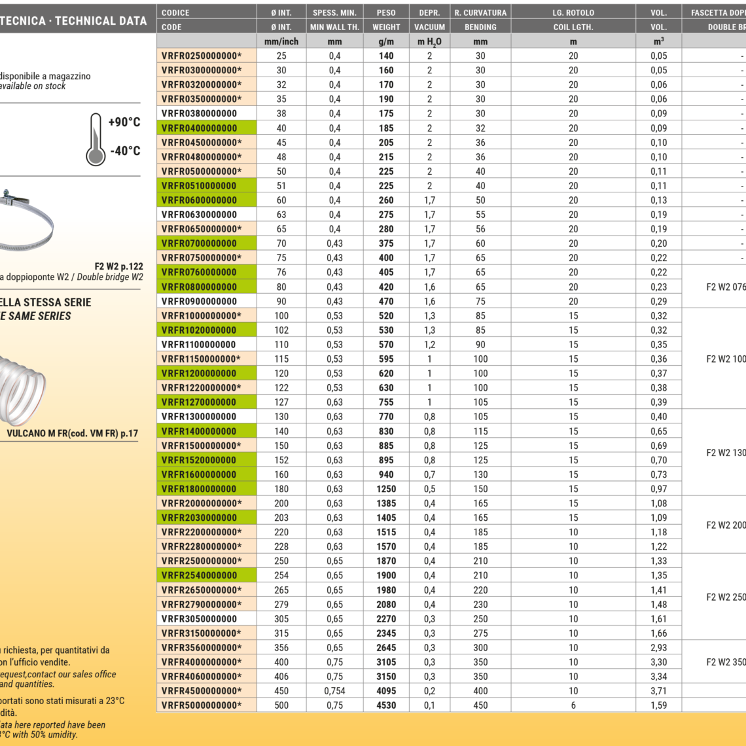
Task: Click the PESO column header
Action: click(386, 12)
